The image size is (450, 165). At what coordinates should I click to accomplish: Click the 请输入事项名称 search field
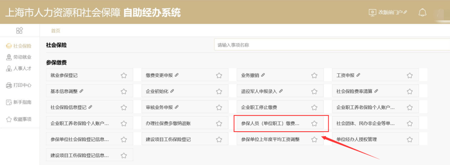click(332, 45)
